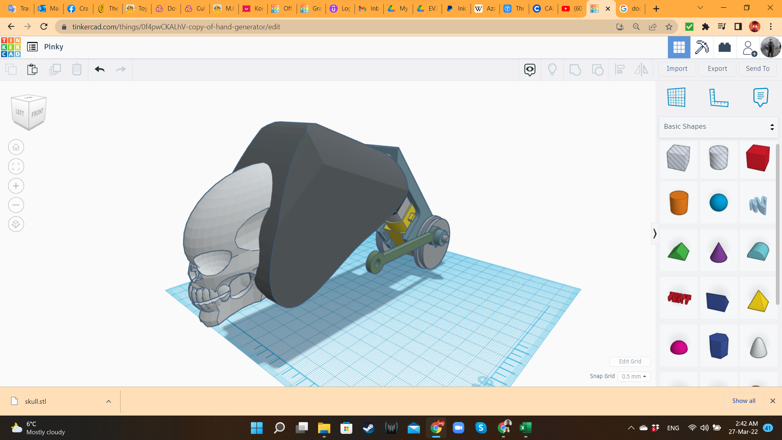Click the Paste clipboard icon
Viewport: 782px width, 440px height.
[32, 69]
